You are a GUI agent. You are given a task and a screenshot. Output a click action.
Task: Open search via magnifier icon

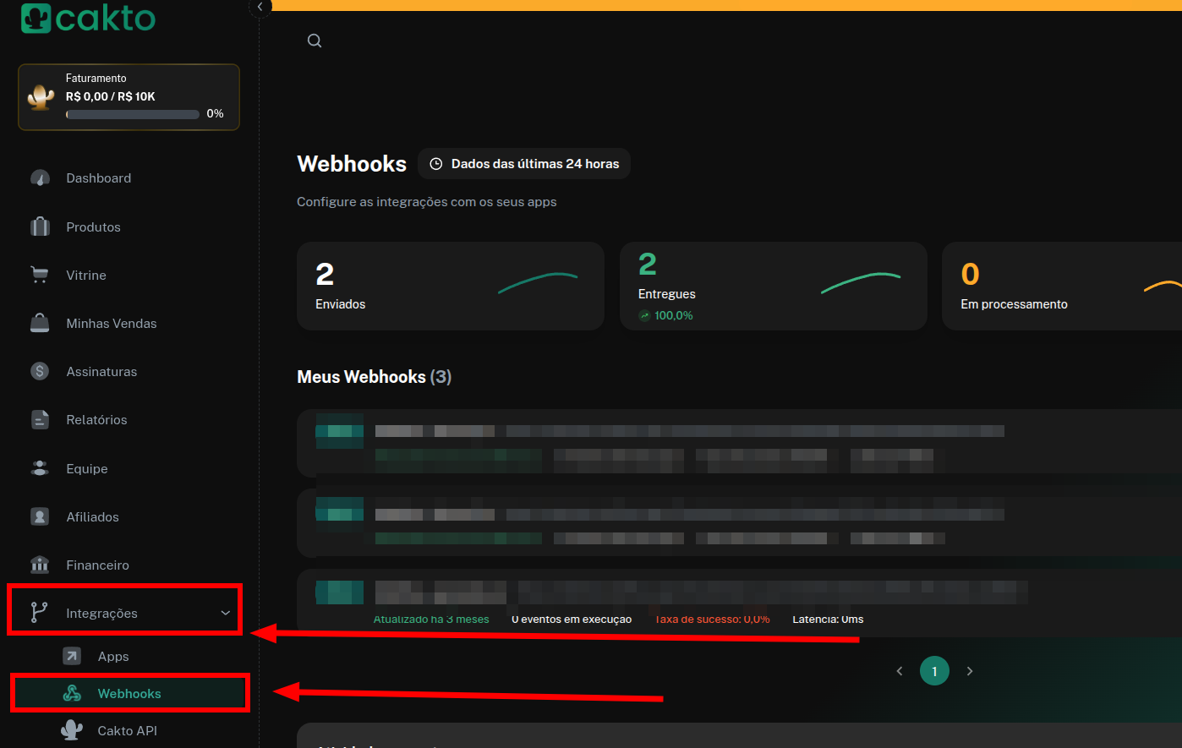click(x=315, y=41)
